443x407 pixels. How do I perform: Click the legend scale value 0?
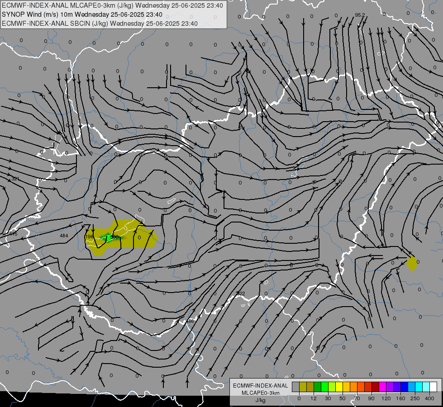(x=299, y=398)
